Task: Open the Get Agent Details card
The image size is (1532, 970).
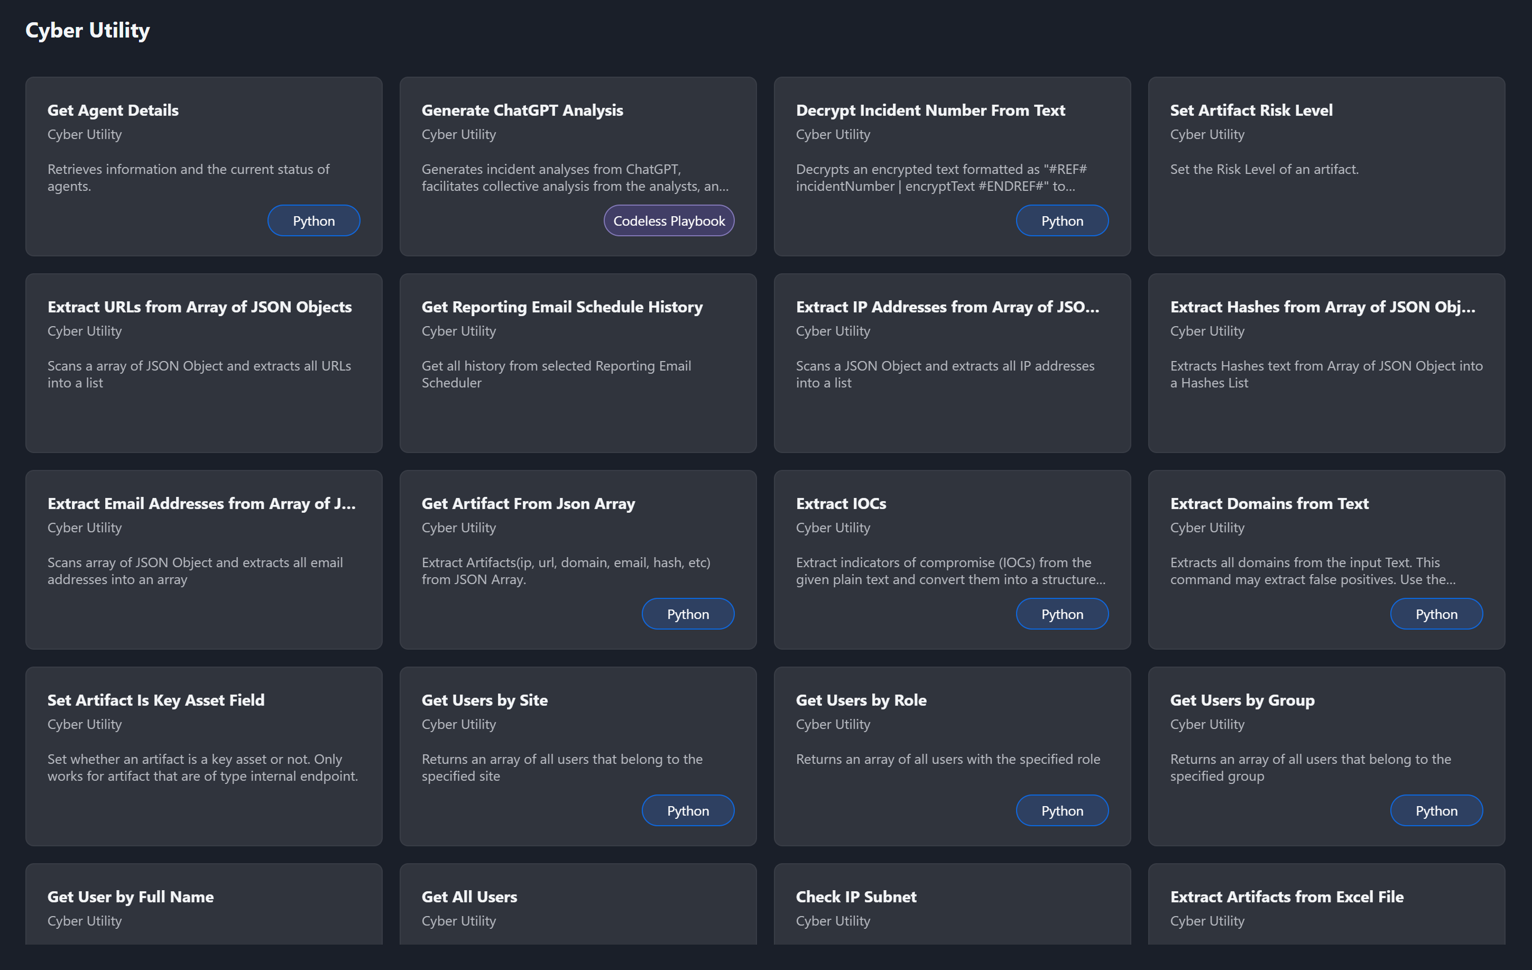Action: pos(113,110)
